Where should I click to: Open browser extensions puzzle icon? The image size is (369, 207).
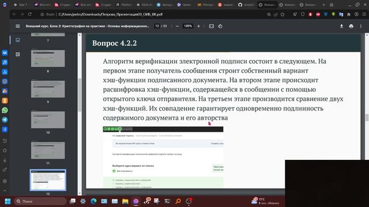pyautogui.click(x=349, y=14)
